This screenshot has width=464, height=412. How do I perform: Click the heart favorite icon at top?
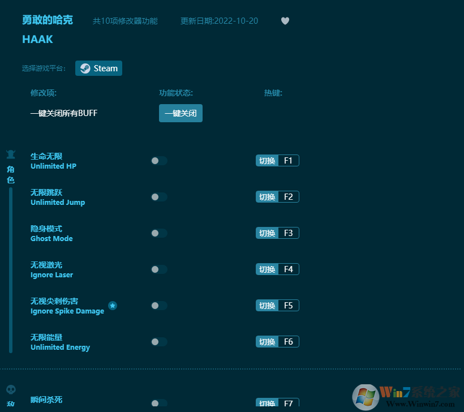(x=285, y=20)
